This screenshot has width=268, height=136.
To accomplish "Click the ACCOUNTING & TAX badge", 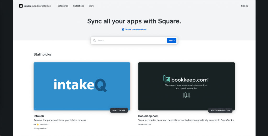I will tap(220, 110).
